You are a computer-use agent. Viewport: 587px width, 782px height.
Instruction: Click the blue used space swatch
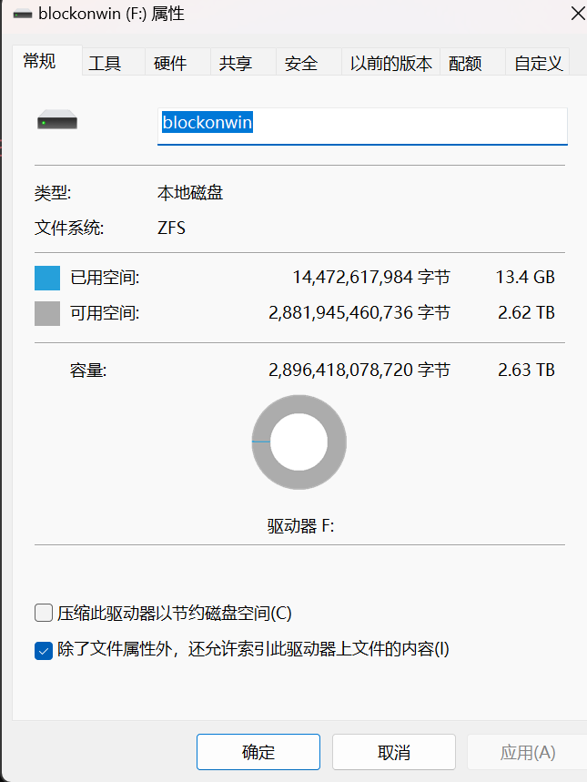tap(47, 278)
